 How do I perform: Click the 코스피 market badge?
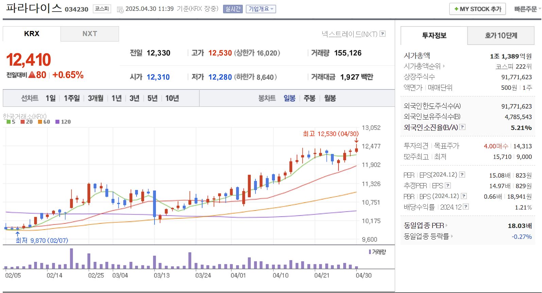point(102,9)
